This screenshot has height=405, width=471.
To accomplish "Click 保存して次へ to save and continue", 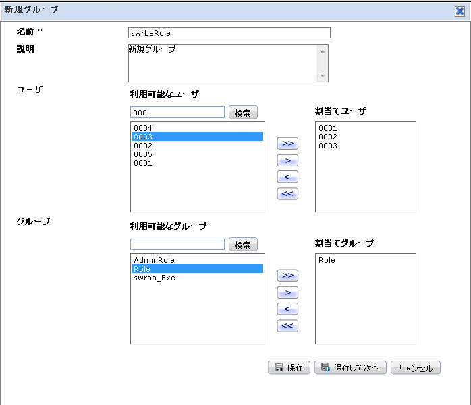I will (350, 367).
